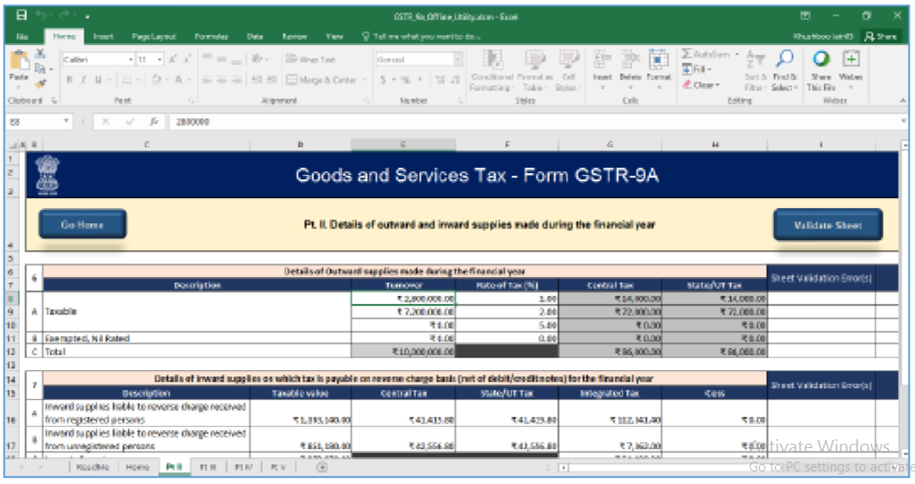Click the formula bar cancel X icon

tap(106, 121)
